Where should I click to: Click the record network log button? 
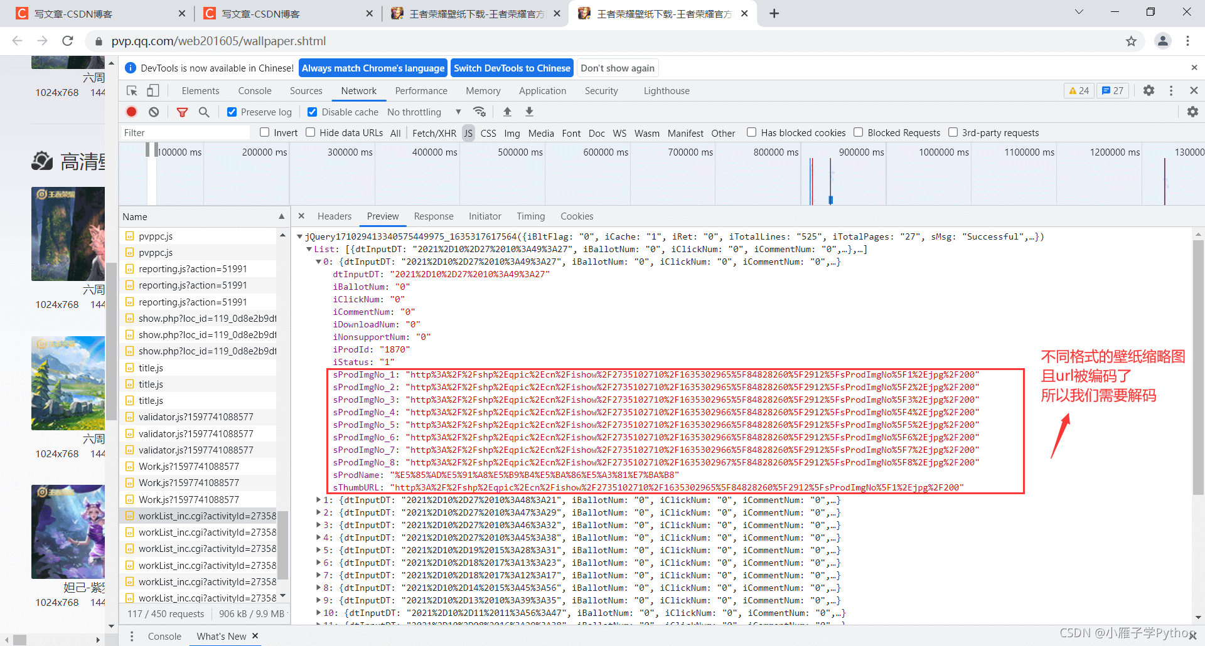pyautogui.click(x=131, y=112)
